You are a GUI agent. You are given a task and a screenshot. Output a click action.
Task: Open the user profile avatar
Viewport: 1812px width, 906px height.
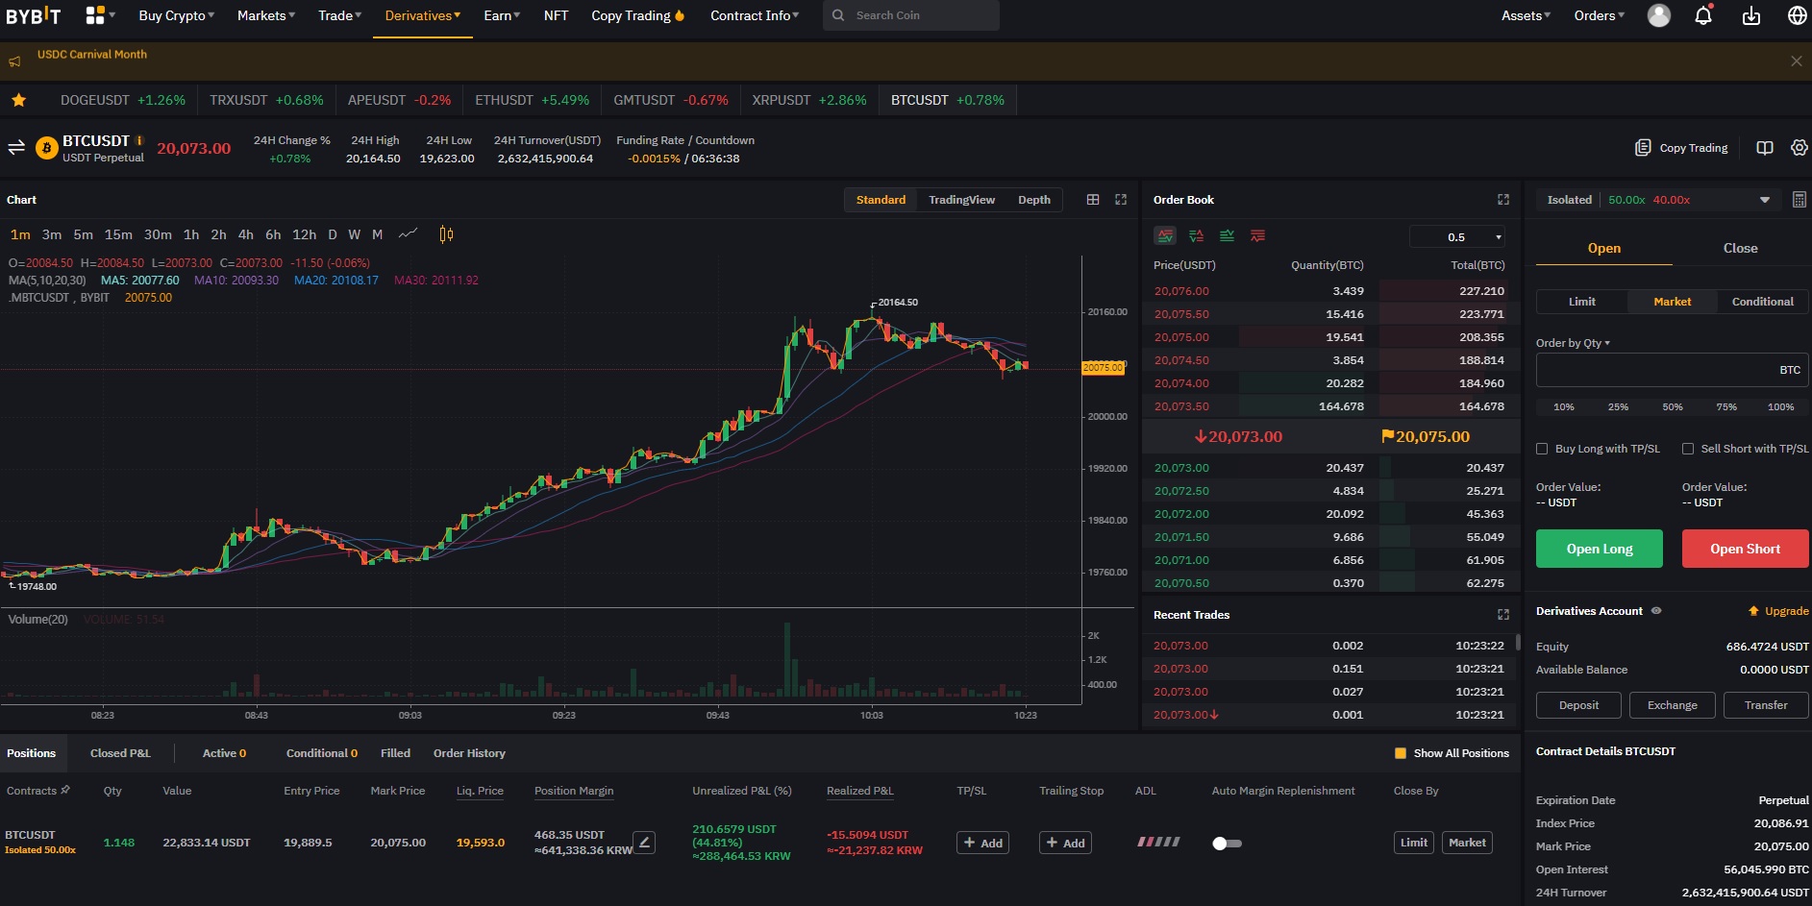coord(1659,15)
